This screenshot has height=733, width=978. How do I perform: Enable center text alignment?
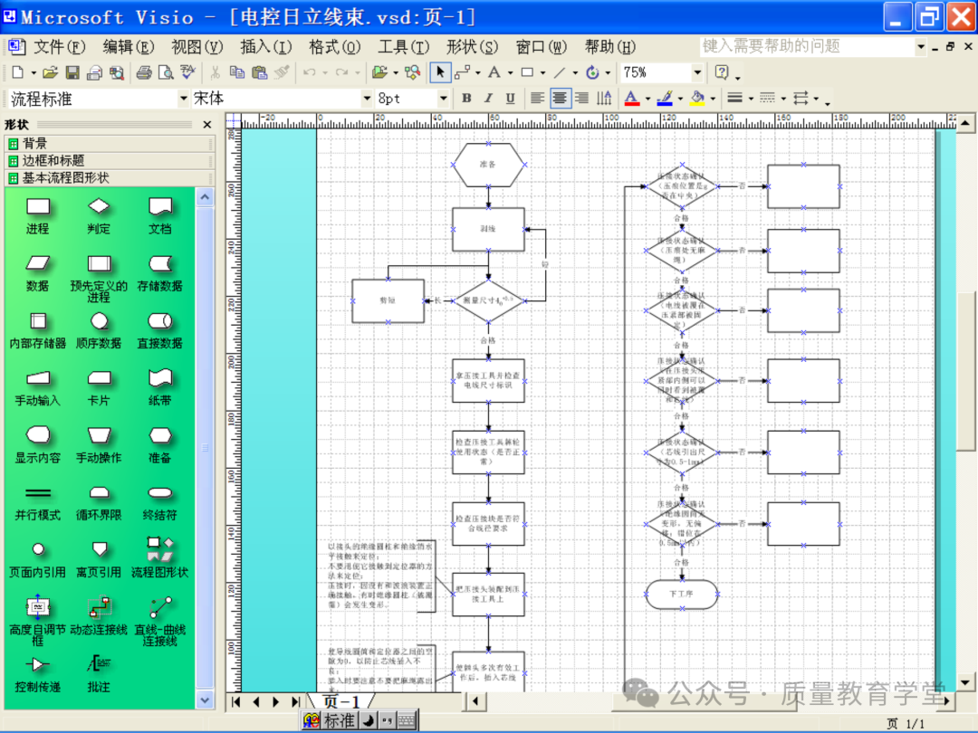[x=560, y=99]
